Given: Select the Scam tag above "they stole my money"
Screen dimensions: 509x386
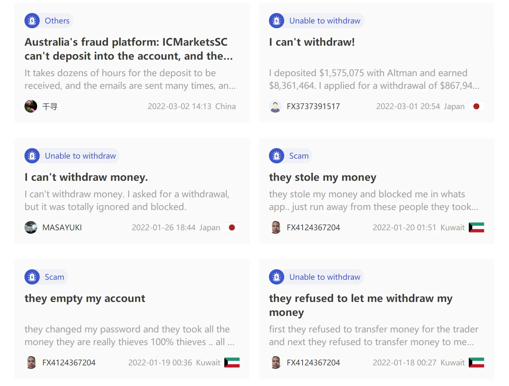Looking at the screenshot, I should (299, 156).
